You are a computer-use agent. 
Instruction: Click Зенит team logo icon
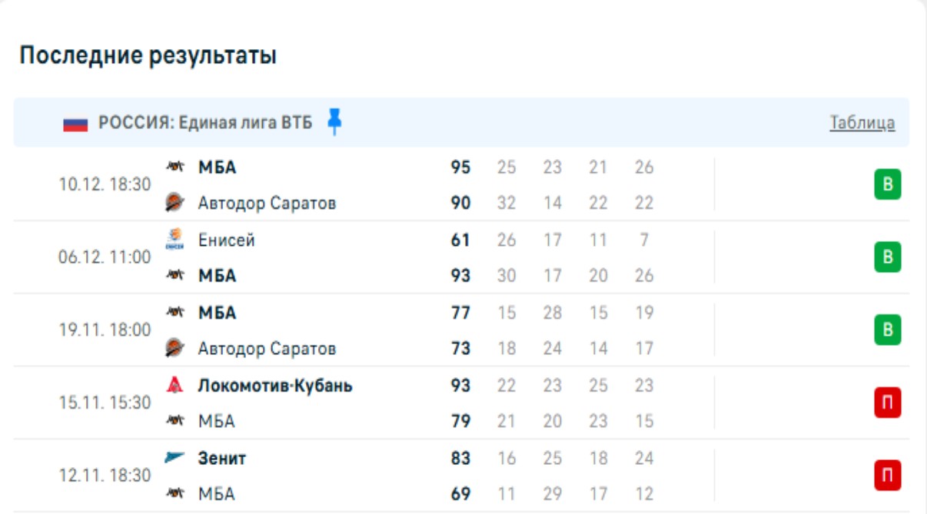pos(175,458)
